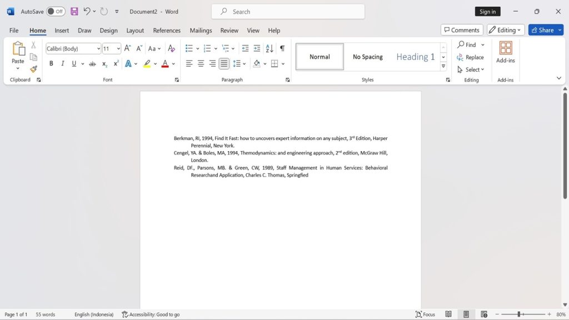Select the Format Painter brush

tap(33, 69)
